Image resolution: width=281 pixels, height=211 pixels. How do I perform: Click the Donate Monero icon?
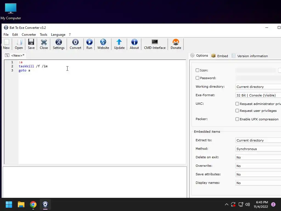click(x=176, y=44)
